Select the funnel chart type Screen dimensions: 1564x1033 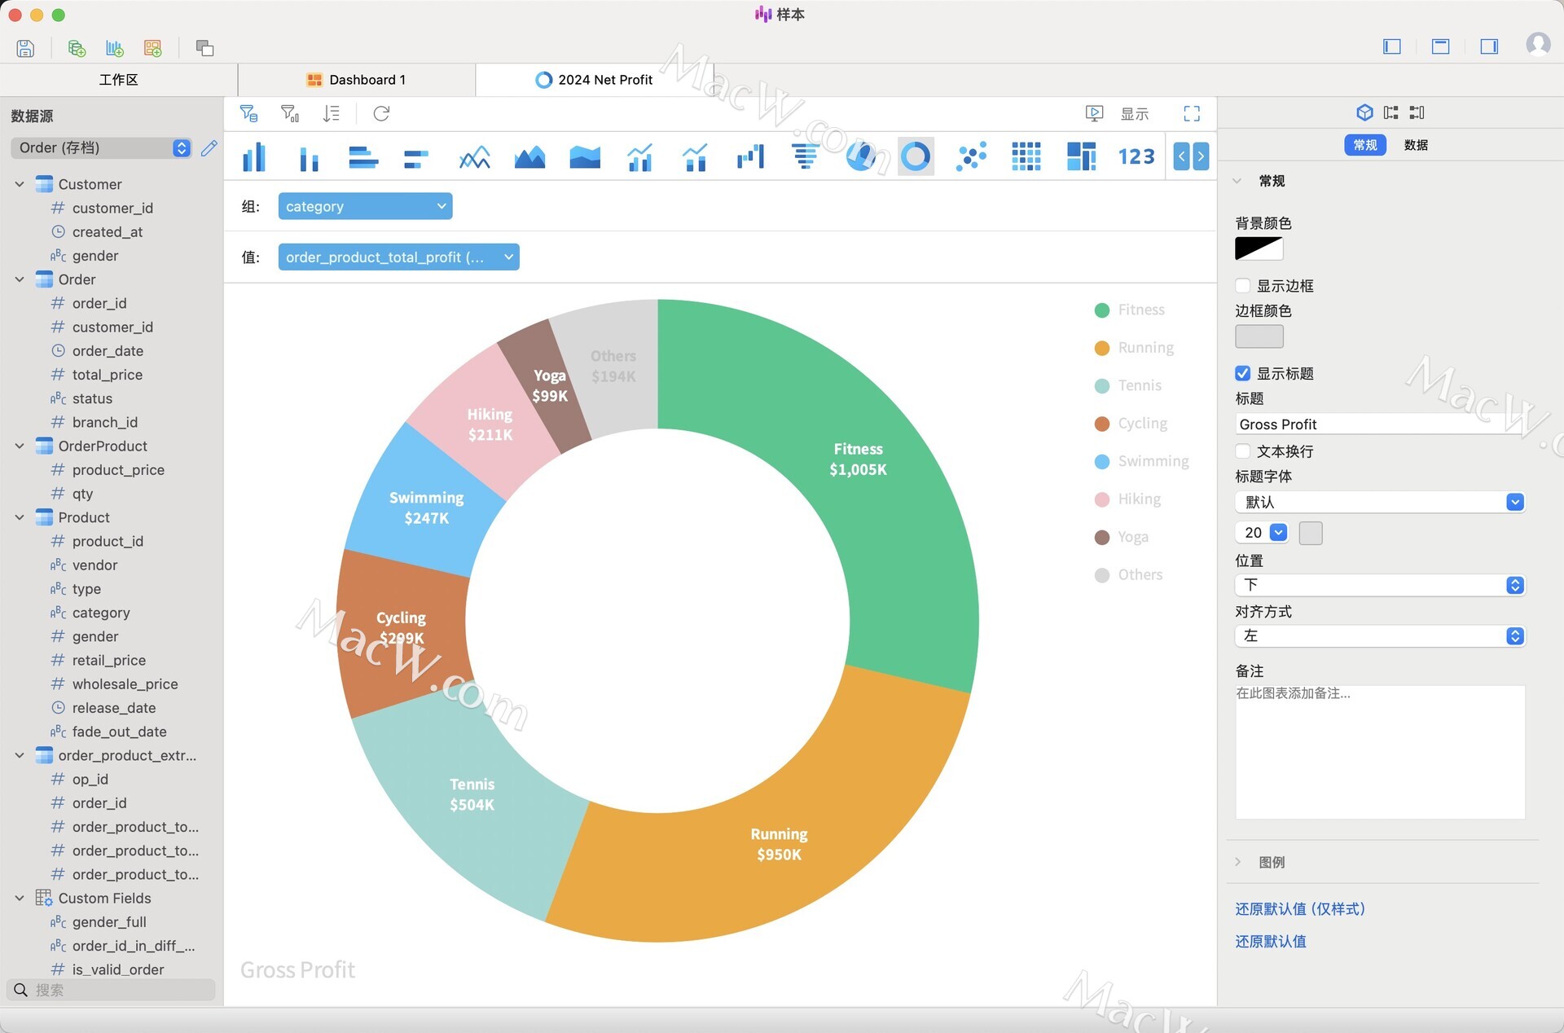click(805, 156)
